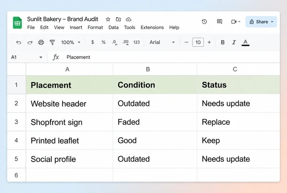Screen dimensions: 287x193
Task: Open the View menu
Action: pyautogui.click(x=59, y=27)
